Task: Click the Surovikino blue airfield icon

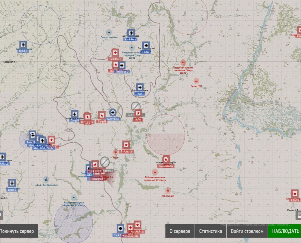Action: 113,113
